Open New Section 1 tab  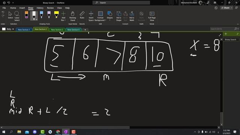(x=24, y=30)
